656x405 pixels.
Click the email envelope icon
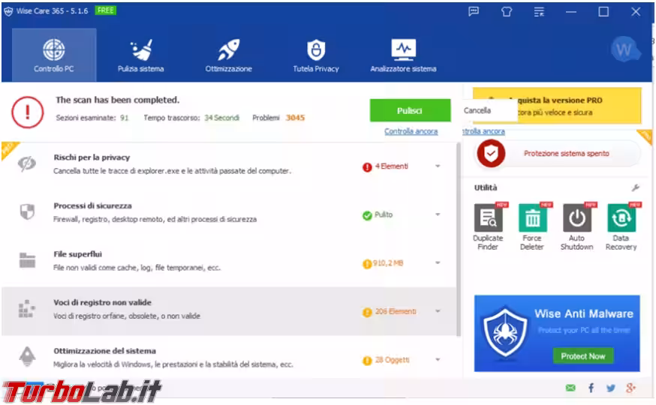(570, 388)
